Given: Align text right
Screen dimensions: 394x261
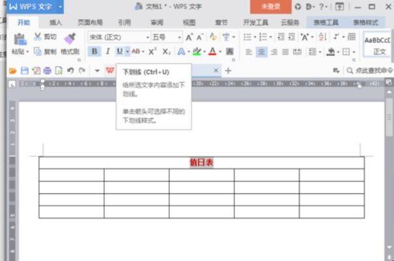Looking at the screenshot, I should (274, 52).
